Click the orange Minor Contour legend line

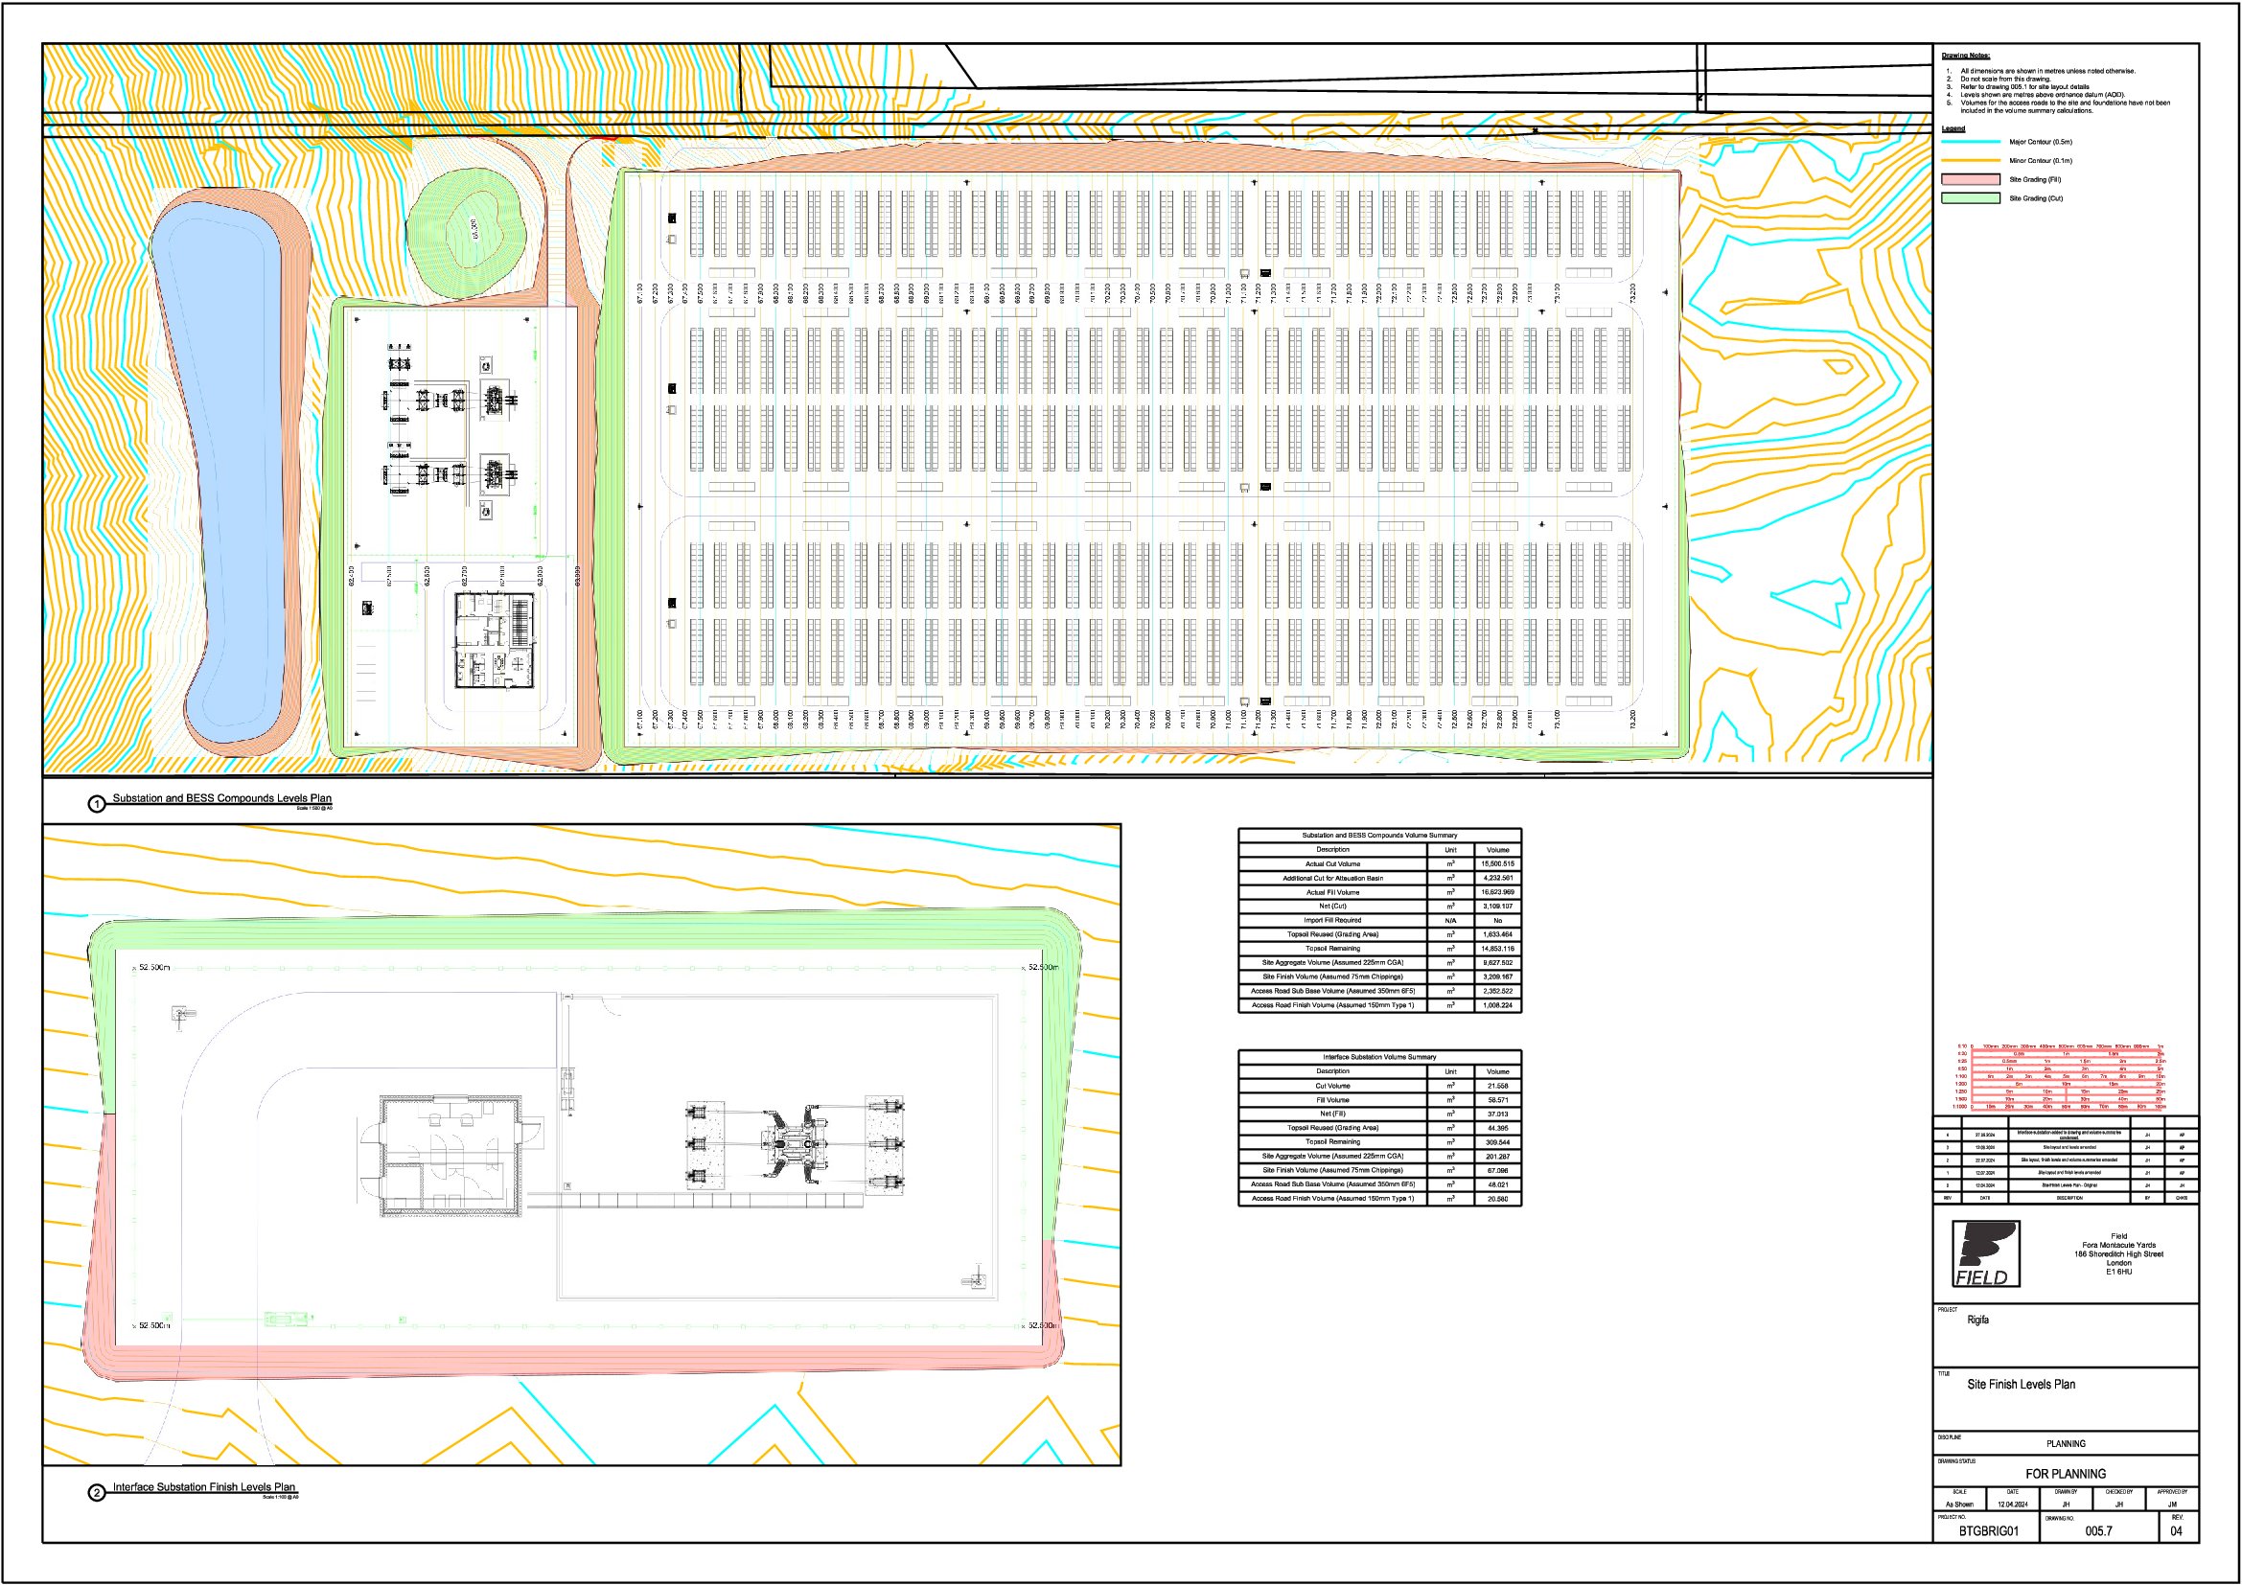[1971, 160]
